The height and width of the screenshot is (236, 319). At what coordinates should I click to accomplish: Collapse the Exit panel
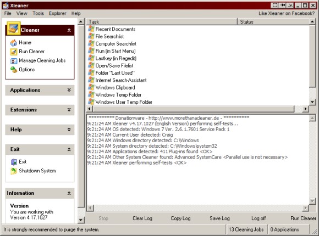[69, 149]
